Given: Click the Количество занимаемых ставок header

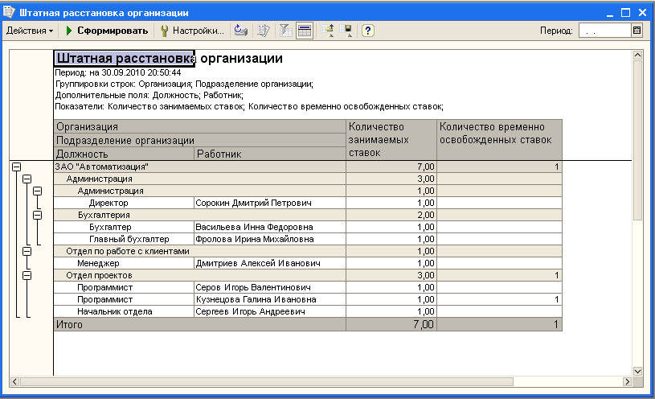Looking at the screenshot, I should click(x=391, y=140).
